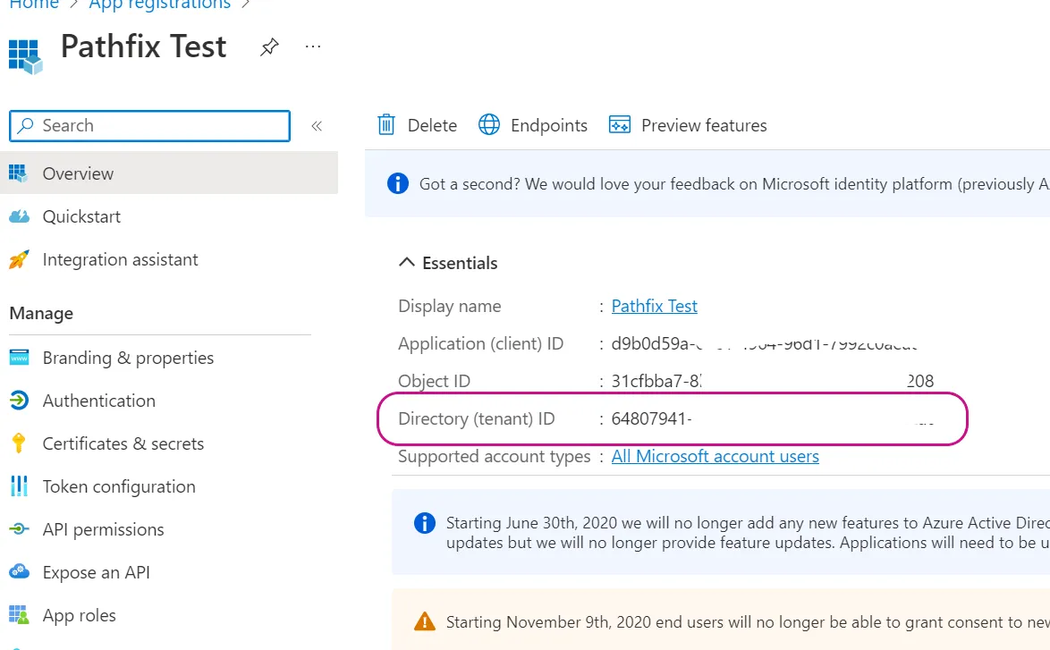This screenshot has width=1050, height=650.
Task: Open Preview features
Action: tap(704, 125)
